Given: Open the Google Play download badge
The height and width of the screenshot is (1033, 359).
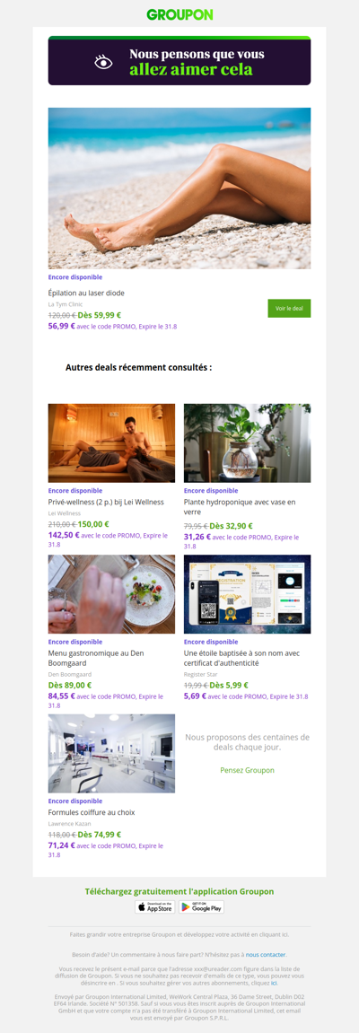Looking at the screenshot, I should point(202,906).
